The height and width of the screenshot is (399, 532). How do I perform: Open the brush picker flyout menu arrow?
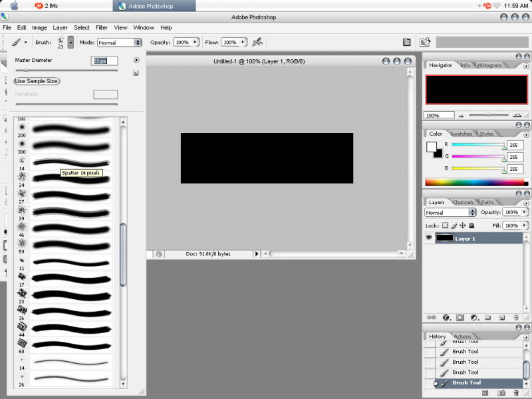point(136,60)
